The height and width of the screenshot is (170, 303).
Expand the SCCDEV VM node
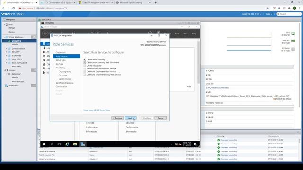(x=6, y=52)
